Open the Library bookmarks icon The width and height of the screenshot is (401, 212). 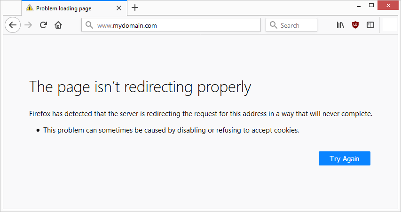tap(340, 25)
